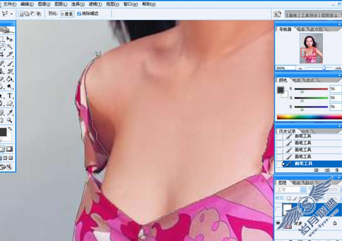Select the Eyedropper tool
The image size is (342, 241).
[9, 112]
